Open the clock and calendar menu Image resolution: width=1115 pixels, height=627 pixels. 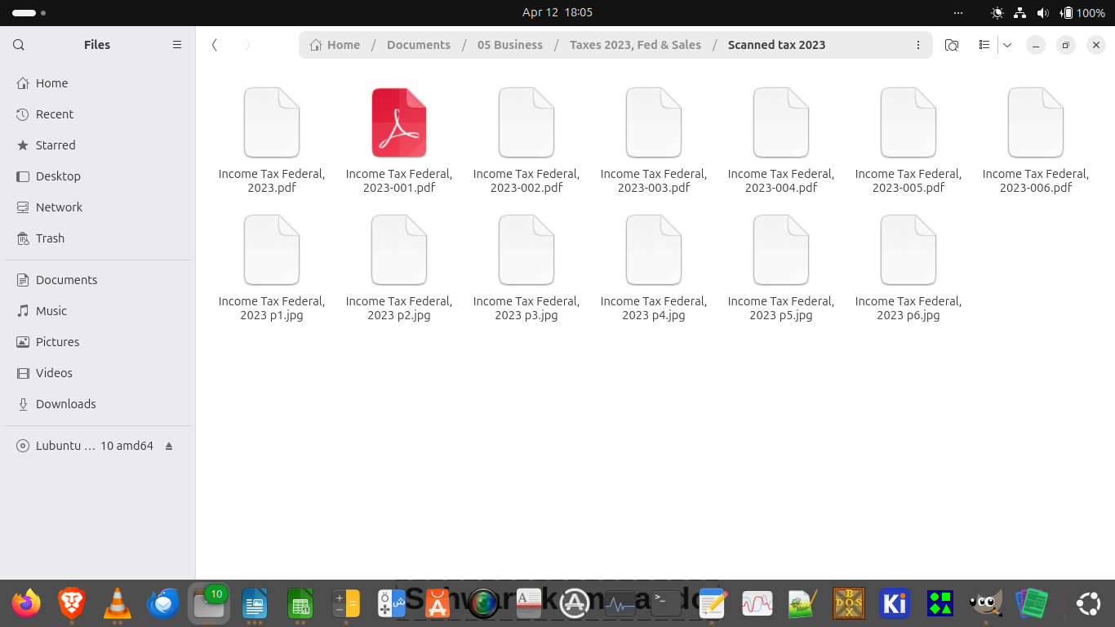557,12
